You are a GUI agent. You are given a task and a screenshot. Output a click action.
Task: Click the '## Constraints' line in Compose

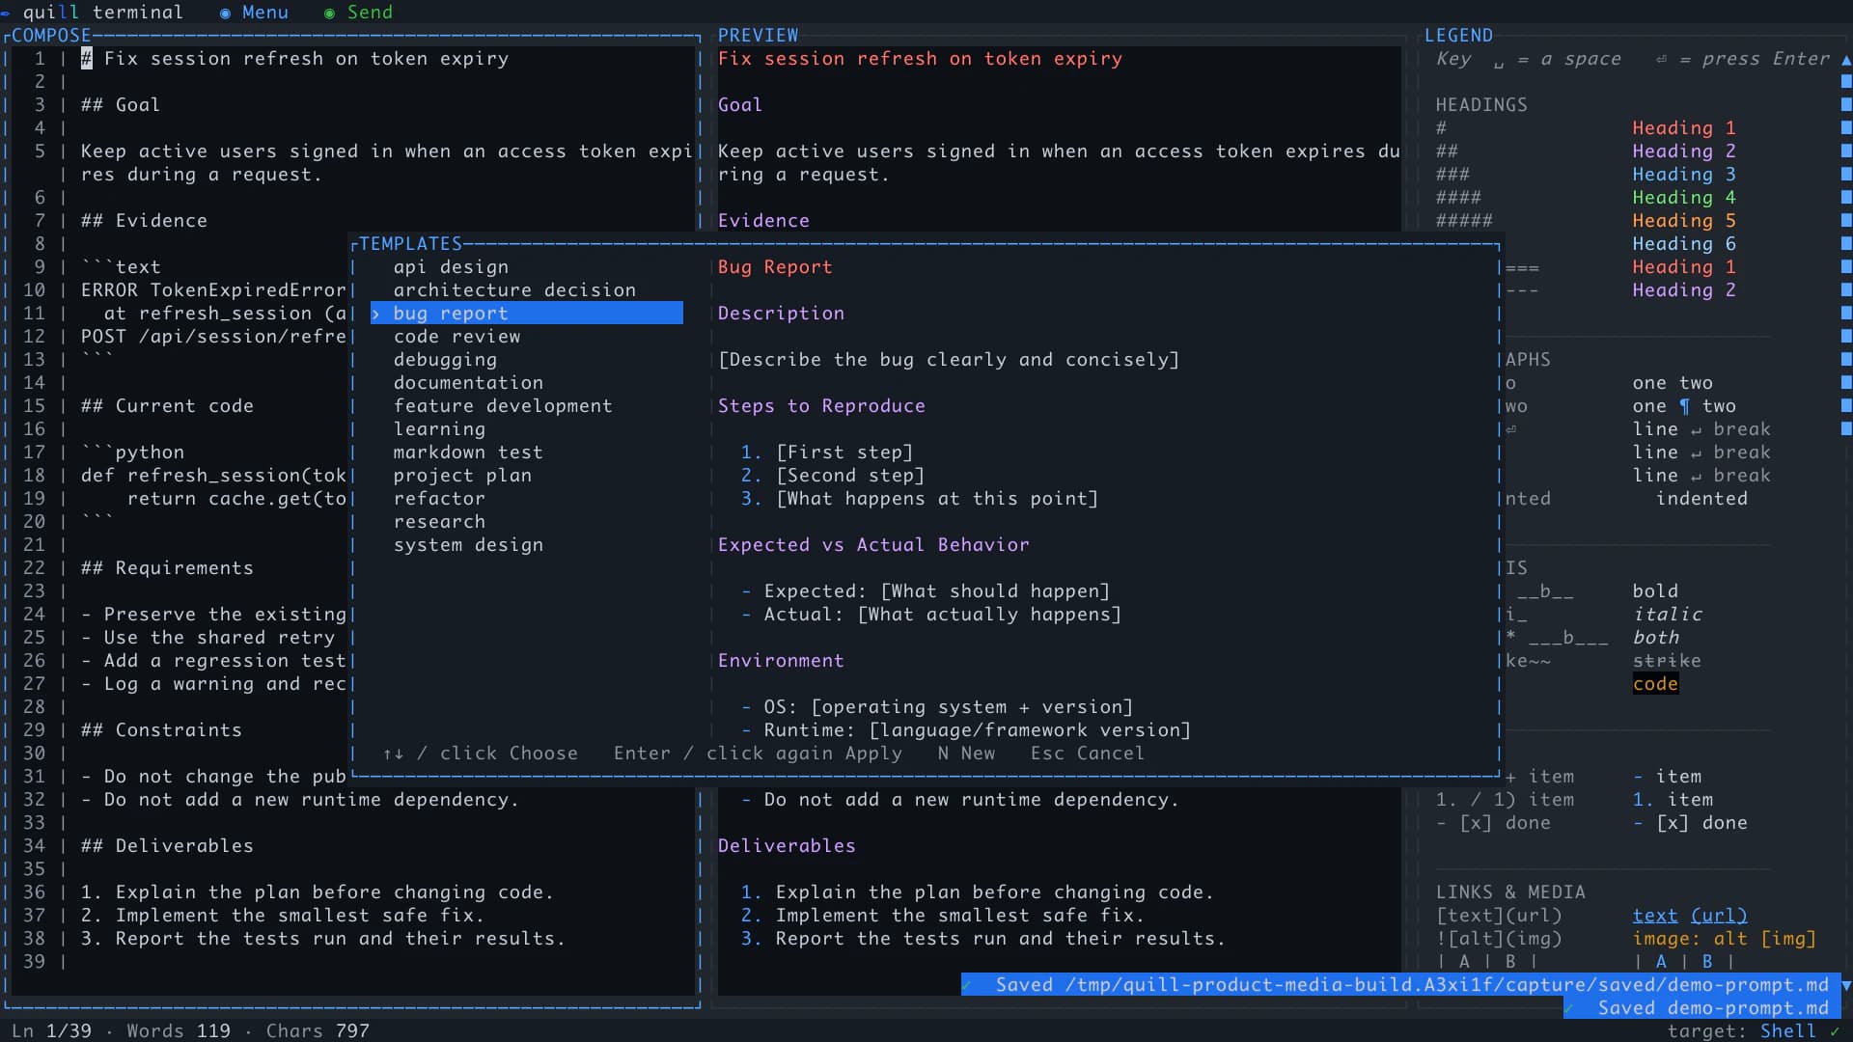(x=161, y=730)
